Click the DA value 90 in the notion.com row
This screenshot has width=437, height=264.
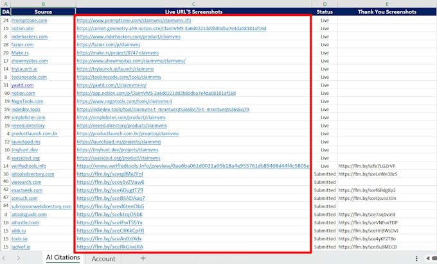tap(7, 93)
